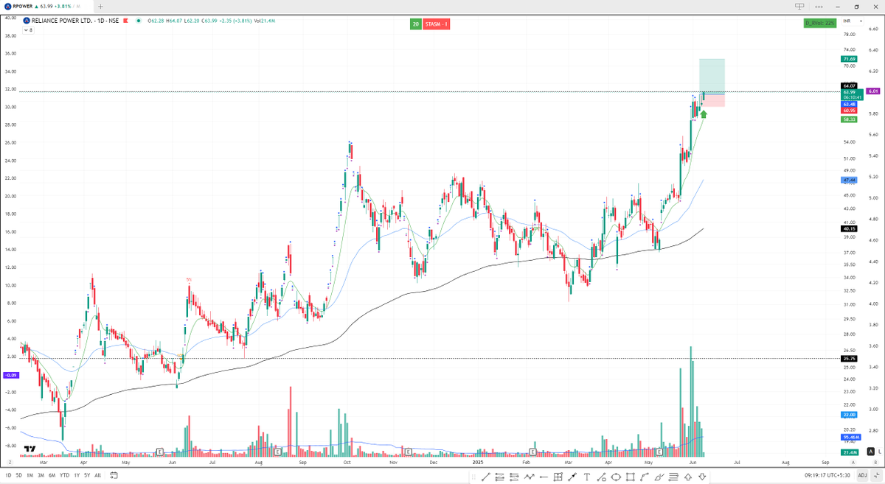Click the green market status dot
The height and width of the screenshot is (484, 885).
[139, 21]
